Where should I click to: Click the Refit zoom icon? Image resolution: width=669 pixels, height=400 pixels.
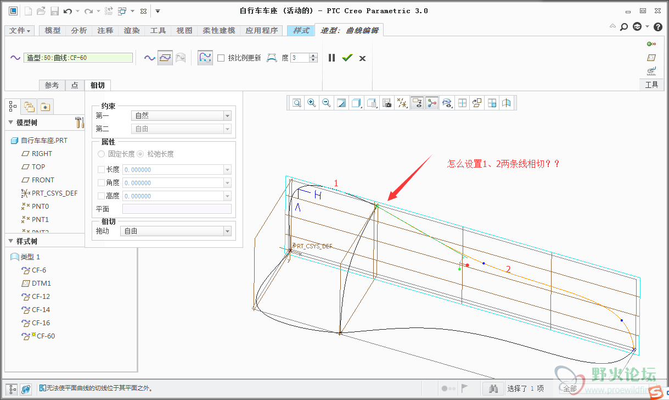point(297,103)
